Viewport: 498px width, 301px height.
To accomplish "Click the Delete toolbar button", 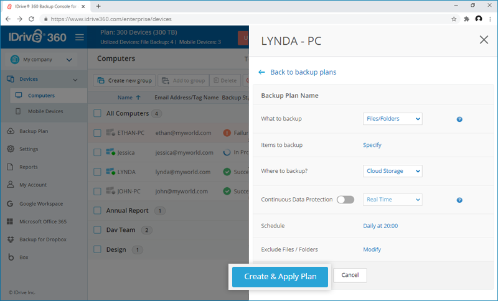I will tap(225, 81).
